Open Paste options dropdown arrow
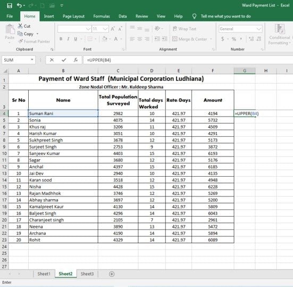 click(x=10, y=43)
